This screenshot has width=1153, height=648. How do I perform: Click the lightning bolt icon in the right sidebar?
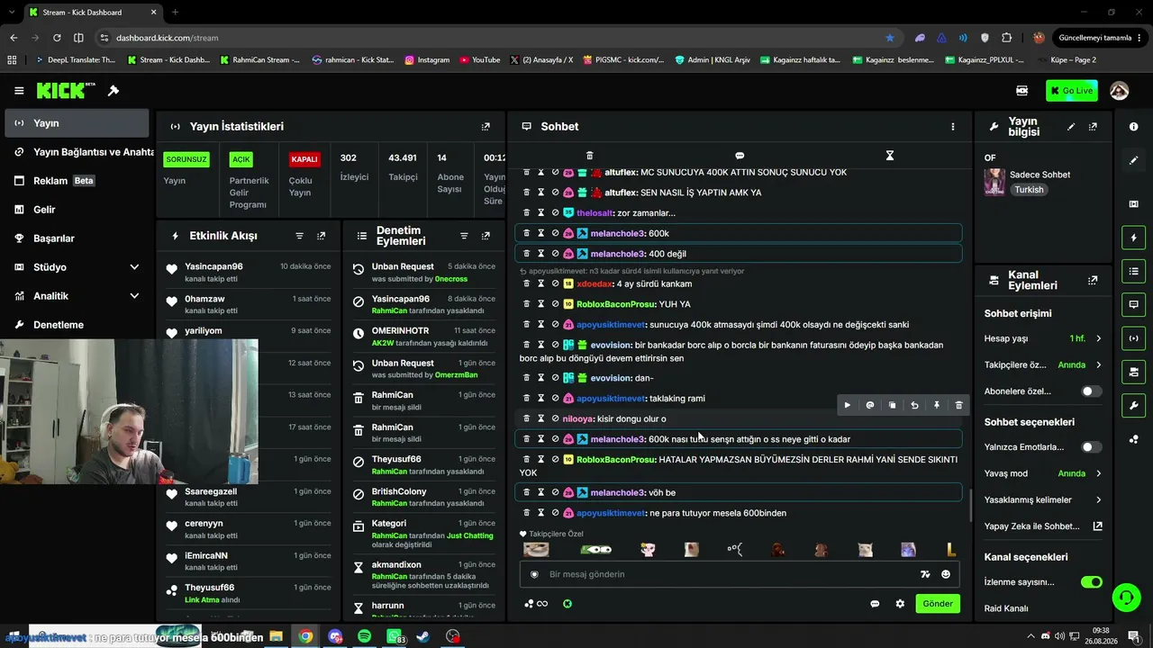[1133, 238]
